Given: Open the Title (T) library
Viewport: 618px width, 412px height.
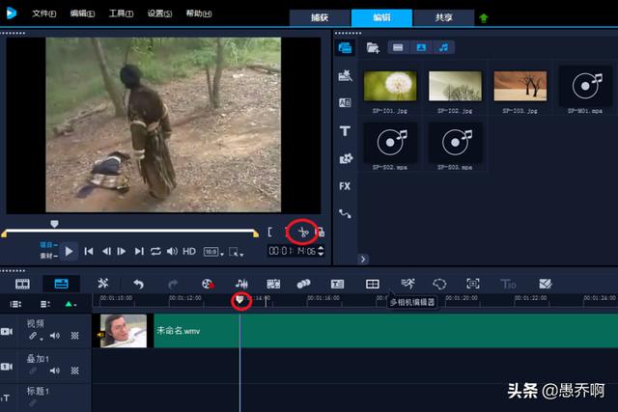Looking at the screenshot, I should 345,131.
